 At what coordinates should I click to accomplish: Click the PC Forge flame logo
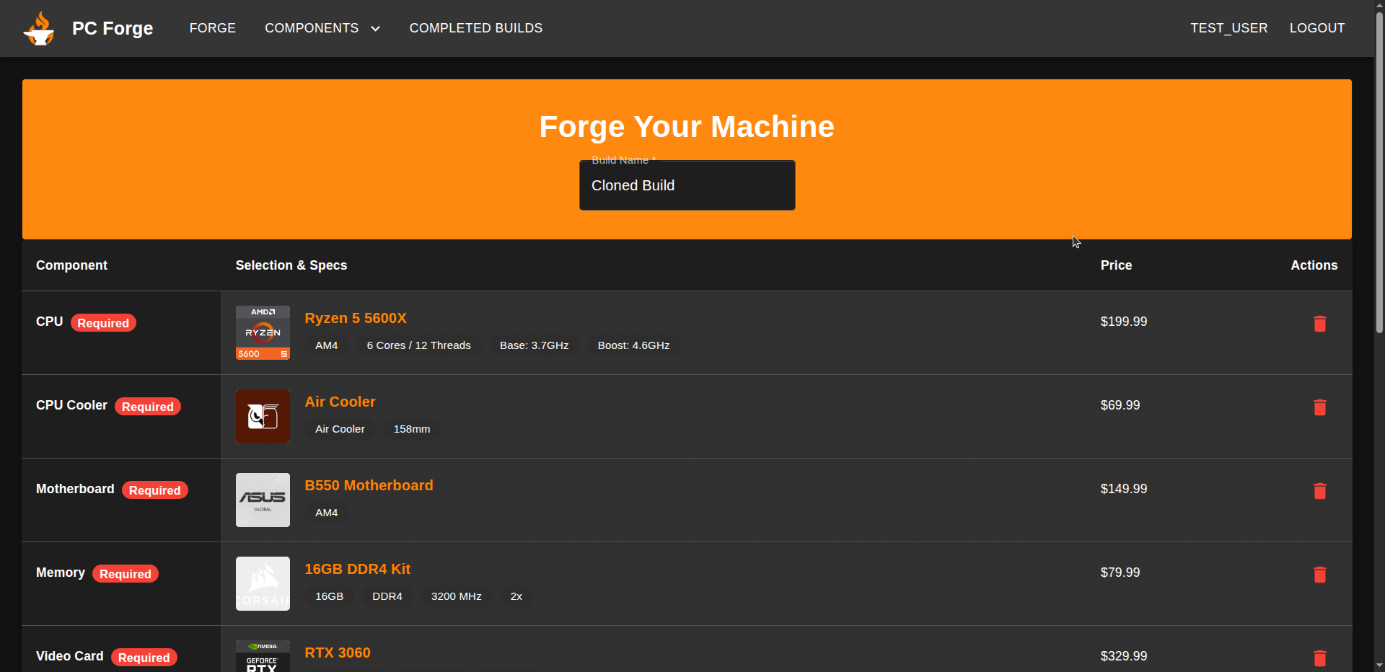[39, 29]
